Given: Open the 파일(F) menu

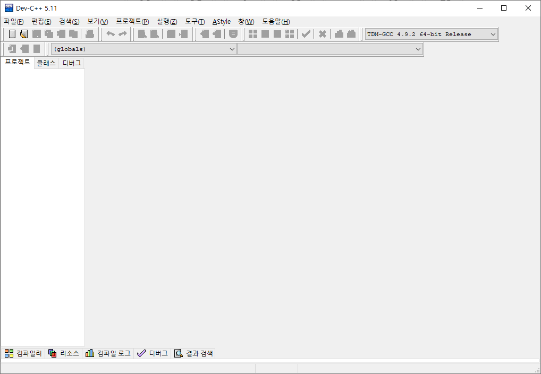Looking at the screenshot, I should [14, 22].
